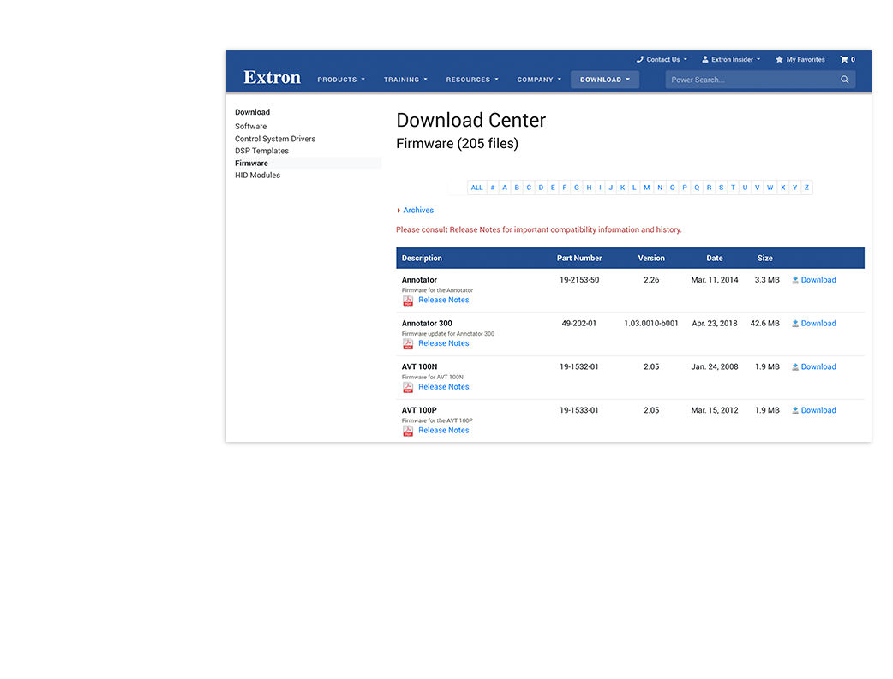Image resolution: width=893 pixels, height=679 pixels.
Task: Click part number 19-1533-01
Action: click(x=579, y=410)
